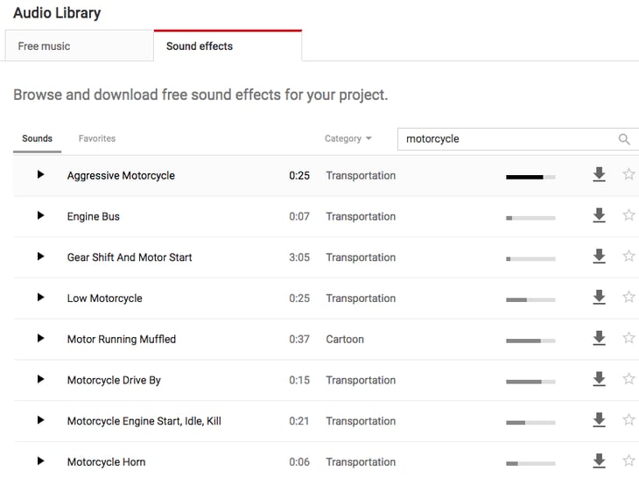Add Motor Running Muffled to favorites

coord(628,338)
